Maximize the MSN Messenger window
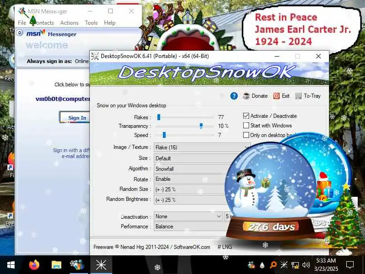This screenshot has height=274, width=365. click(110, 11)
